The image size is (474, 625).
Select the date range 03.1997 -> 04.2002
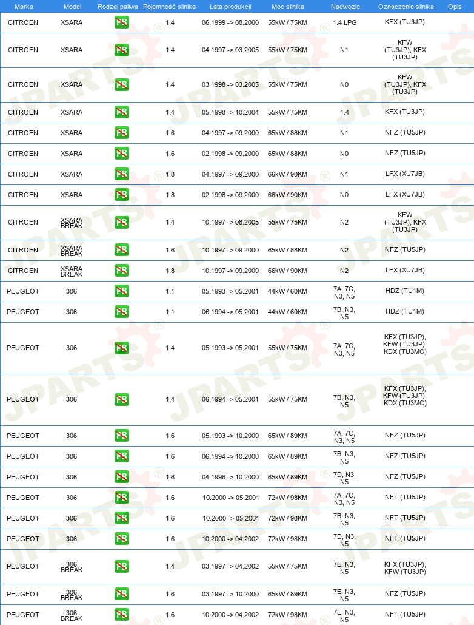coord(230,566)
